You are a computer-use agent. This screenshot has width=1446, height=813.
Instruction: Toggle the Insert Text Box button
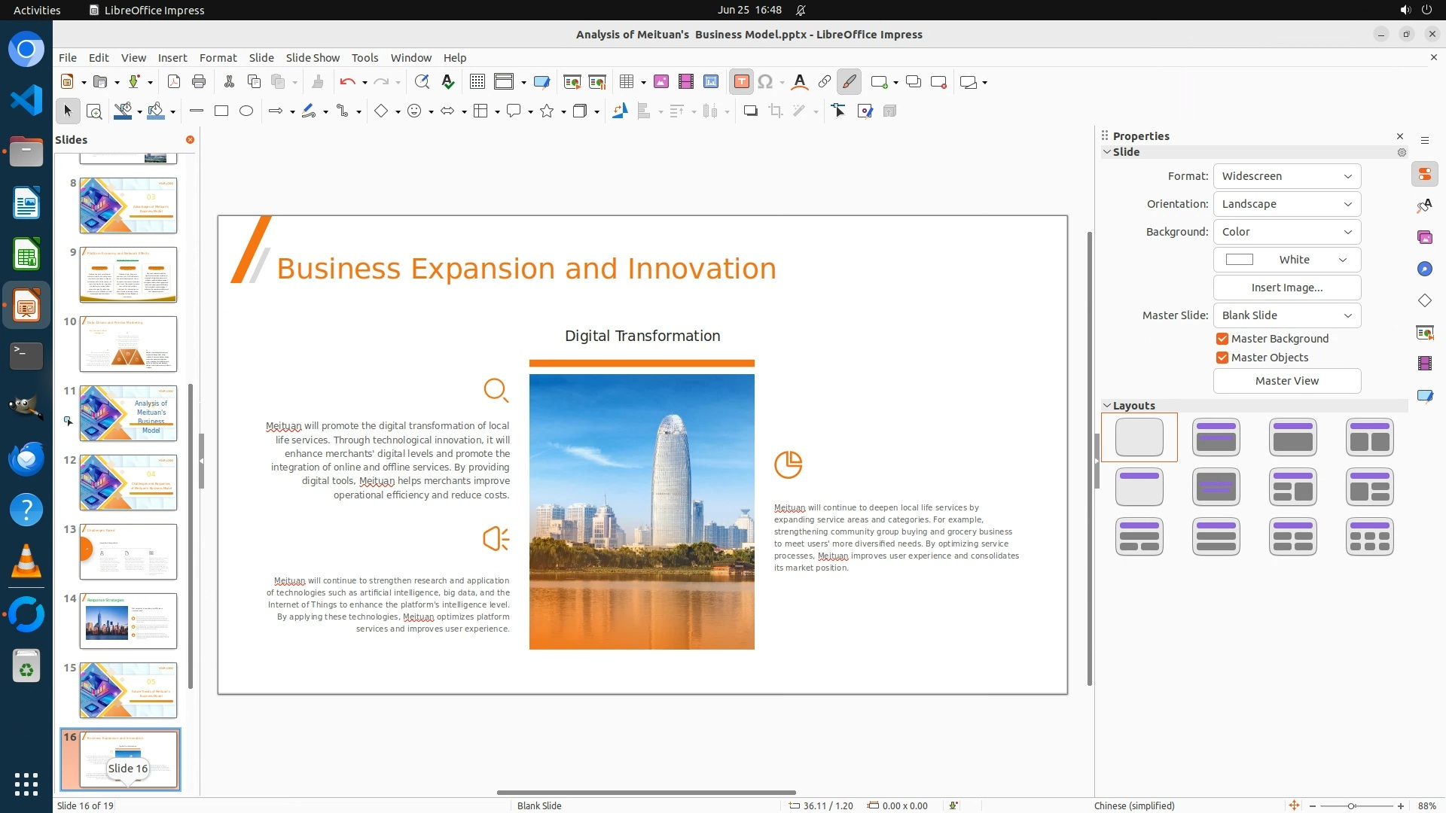coord(741,82)
